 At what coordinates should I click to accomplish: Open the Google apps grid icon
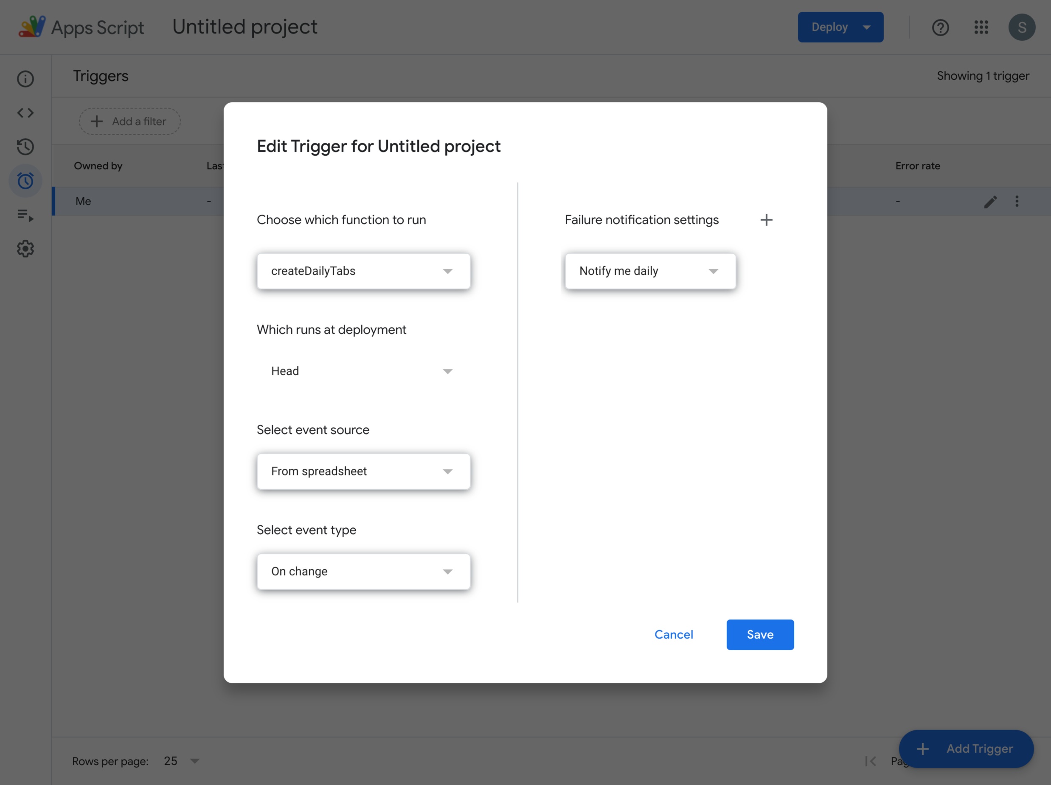tap(981, 28)
